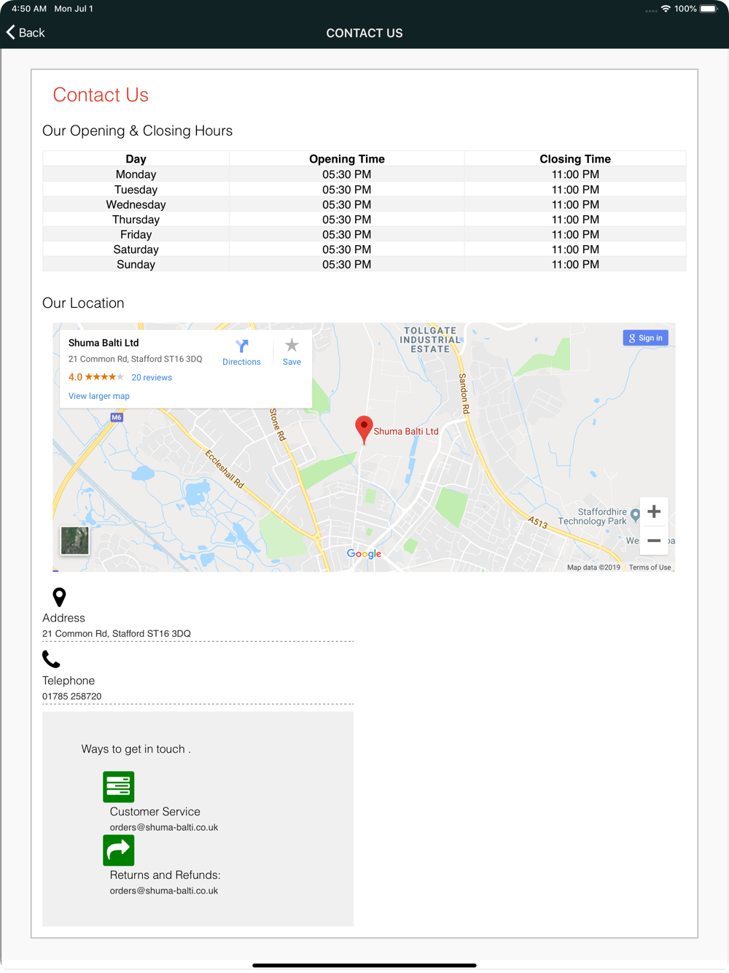This screenshot has width=729, height=973.
Task: Tap the address location pin icon
Action: coord(60,597)
